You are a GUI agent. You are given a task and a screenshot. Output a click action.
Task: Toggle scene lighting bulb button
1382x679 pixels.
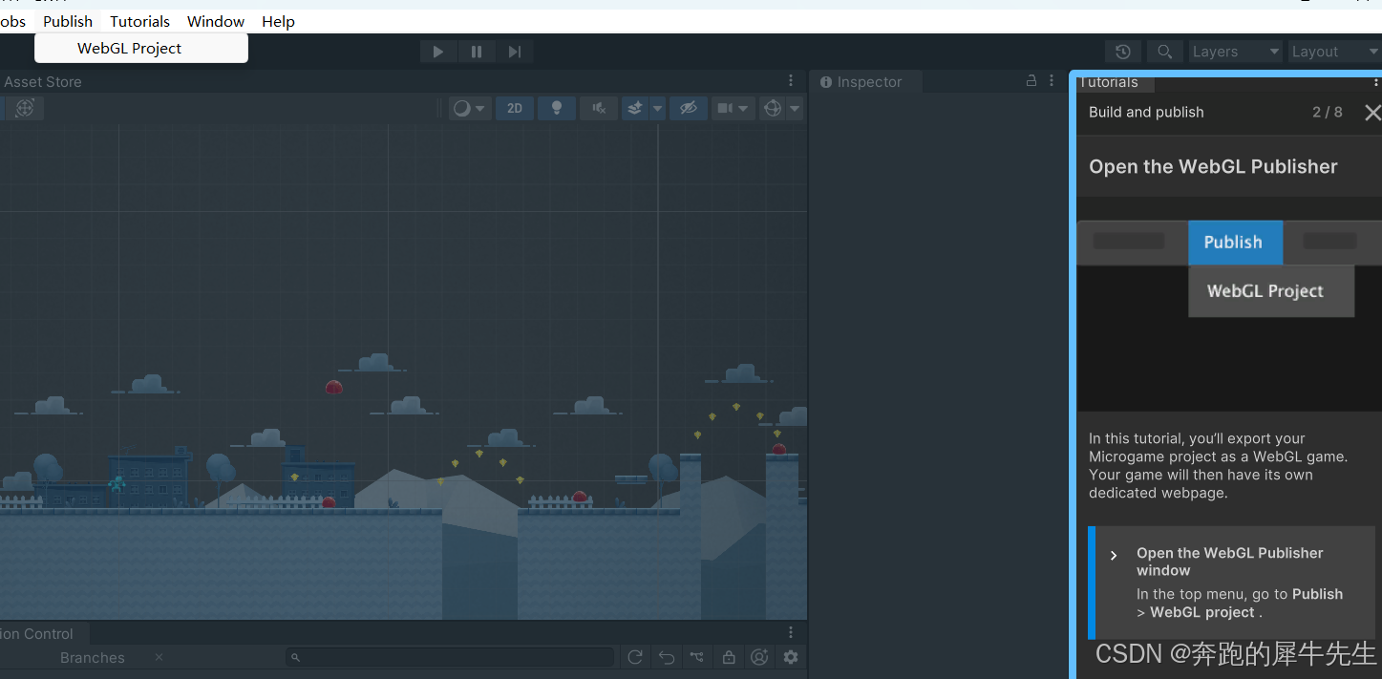click(557, 108)
